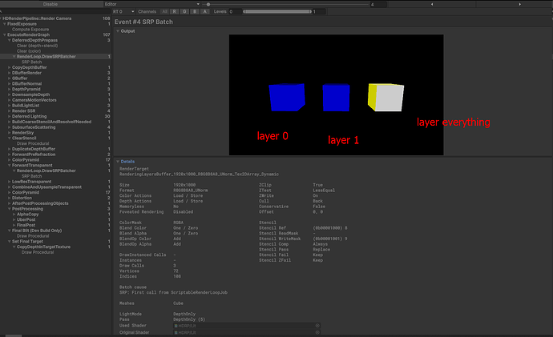Collapse the Details section foldout

(117, 161)
